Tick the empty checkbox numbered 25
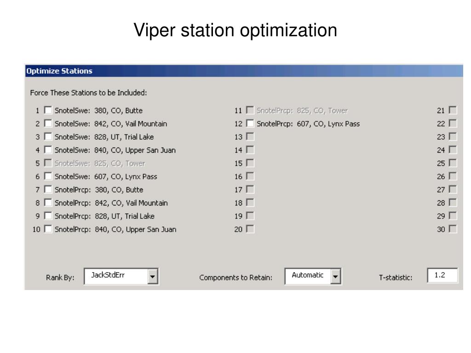Screen dimensions: 471x353 tap(453, 163)
